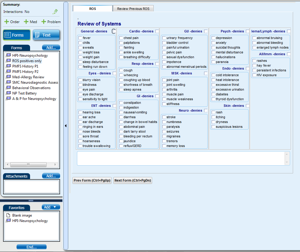Check Cardio -denies checkbox
This screenshot has width=300, height=252.
pyautogui.click(x=157, y=31)
